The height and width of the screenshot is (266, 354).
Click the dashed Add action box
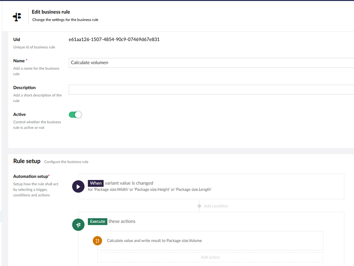[x=210, y=257]
